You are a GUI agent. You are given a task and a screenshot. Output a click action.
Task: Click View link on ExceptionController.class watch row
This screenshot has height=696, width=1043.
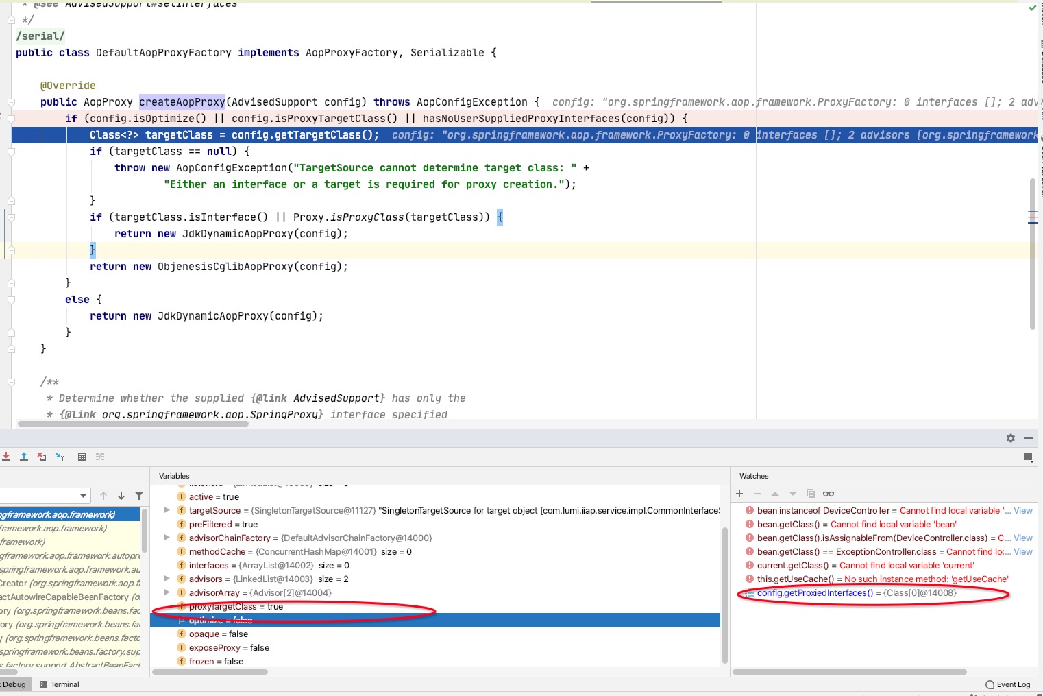1023,551
